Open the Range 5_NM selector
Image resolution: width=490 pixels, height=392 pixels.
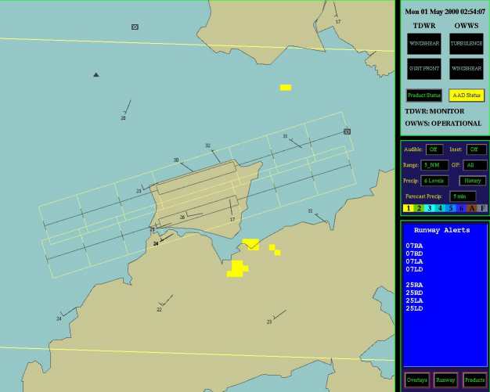(434, 165)
